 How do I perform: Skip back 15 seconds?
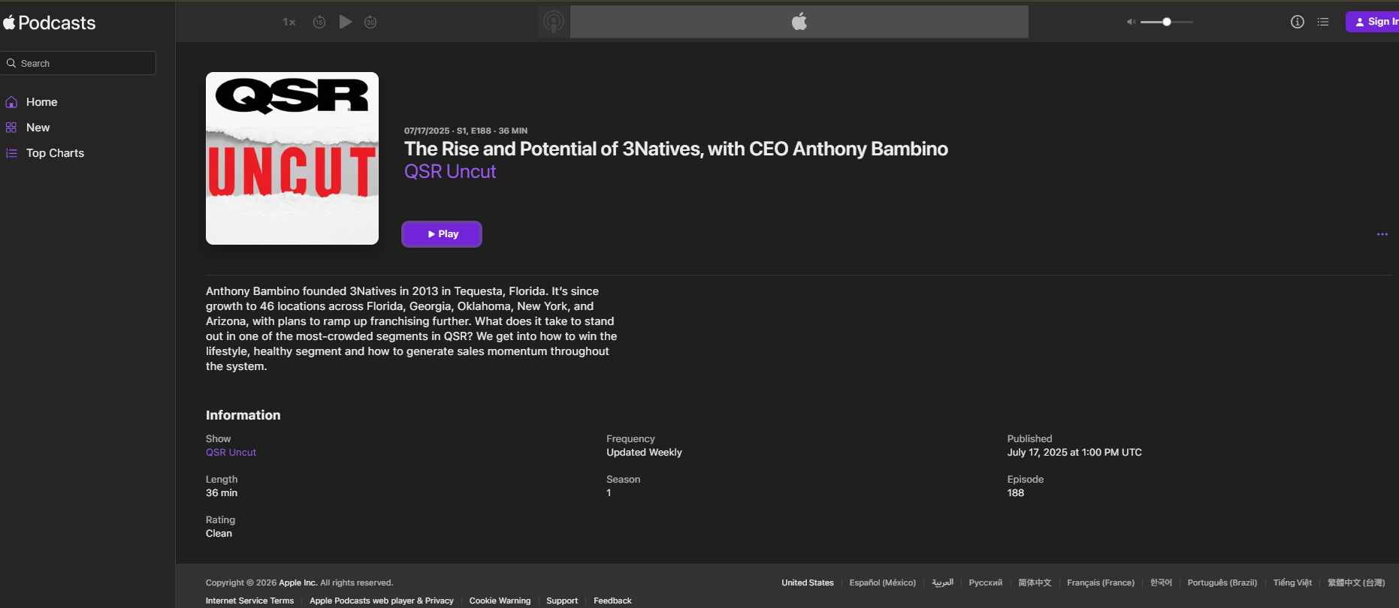(319, 23)
